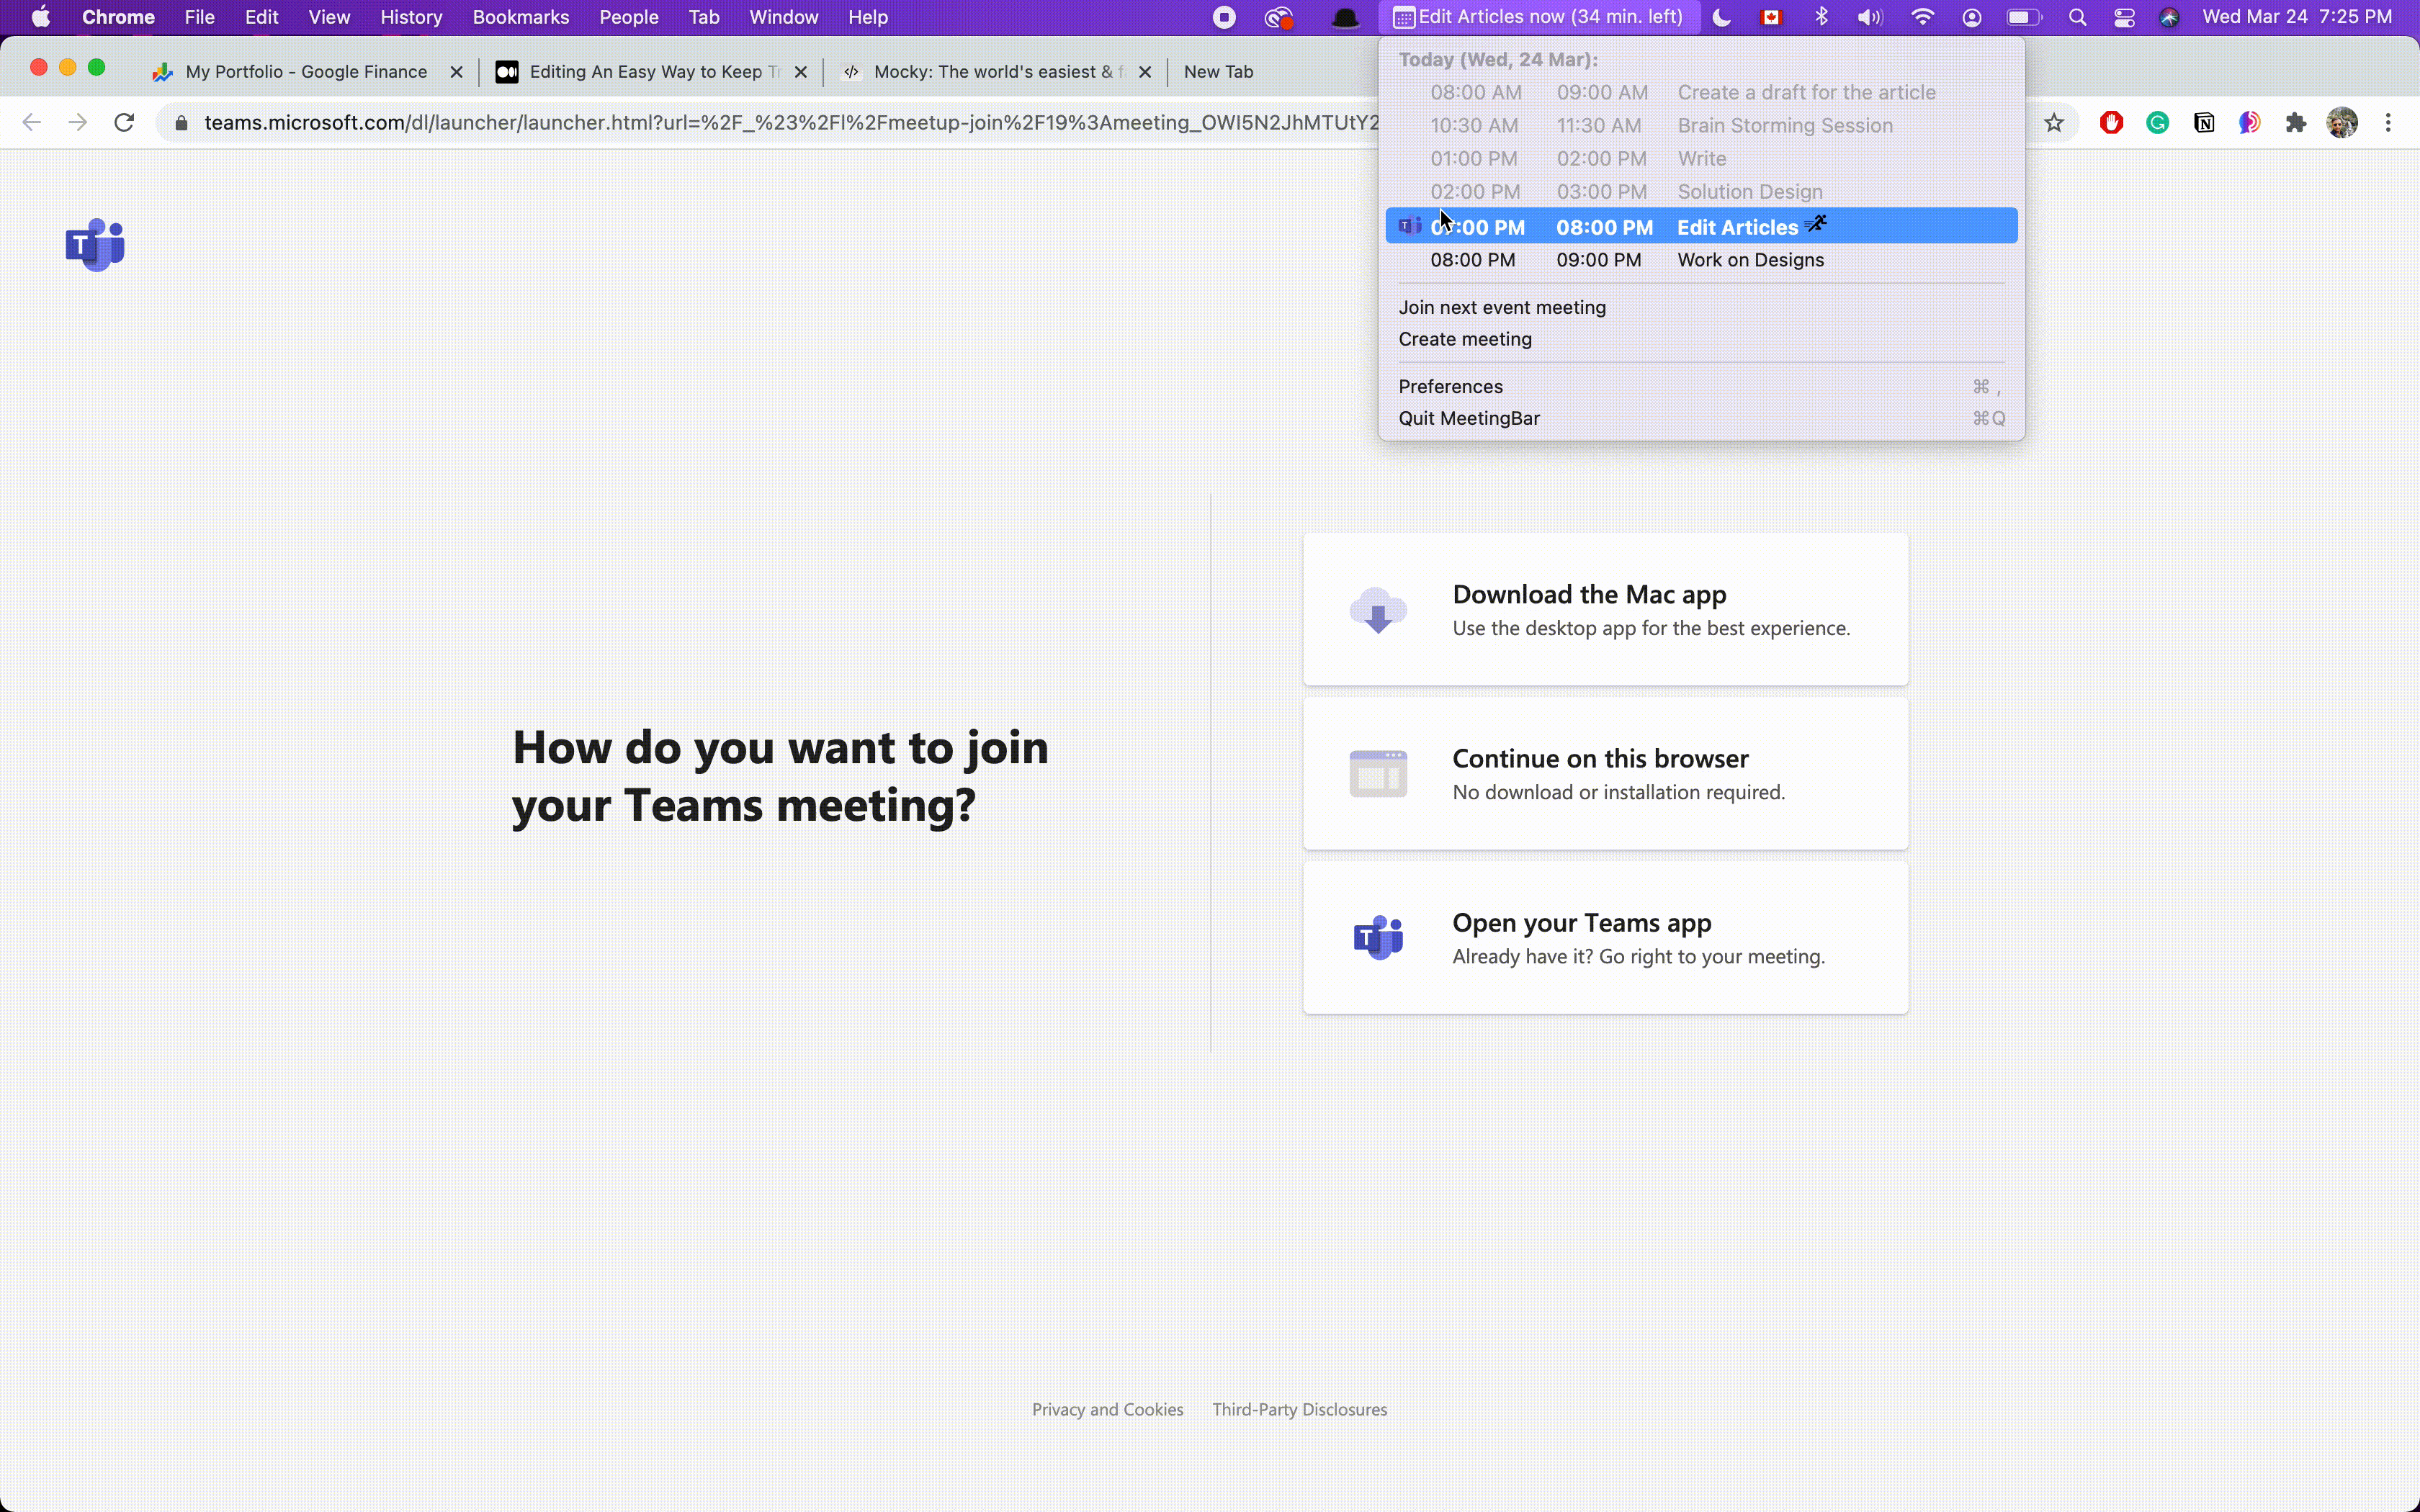This screenshot has width=2420, height=1512.
Task: Bookmark this page with star icon
Action: (x=2053, y=123)
